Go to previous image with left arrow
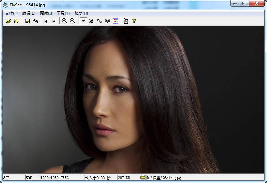Screen dimensions: 267x183 (46, 21)
